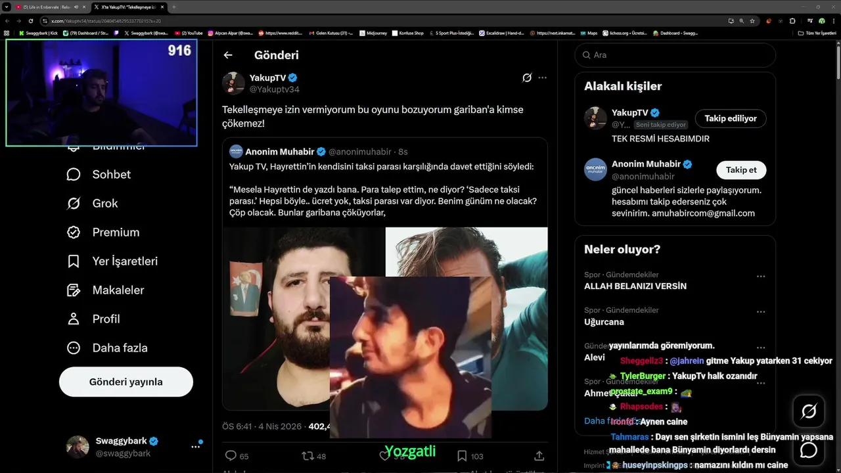Go back with the Gönderi arrow

[228, 55]
